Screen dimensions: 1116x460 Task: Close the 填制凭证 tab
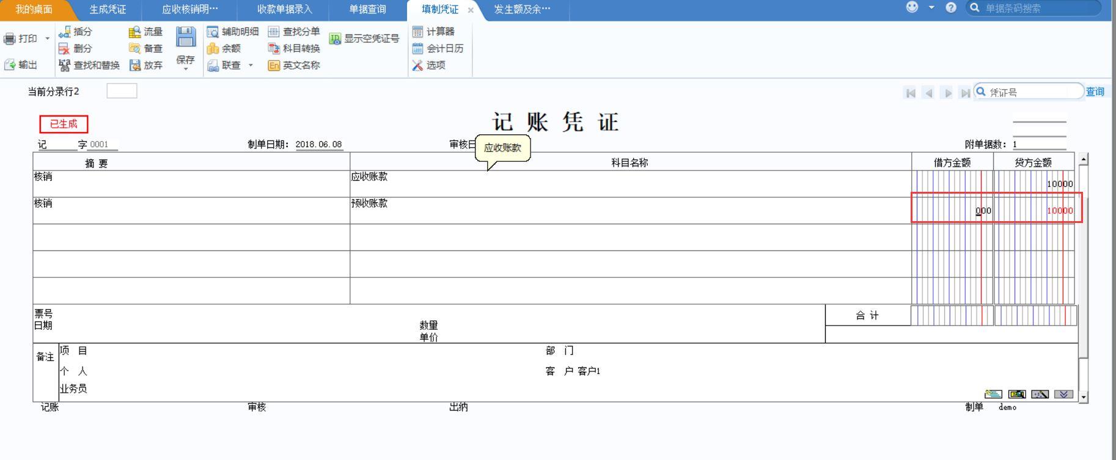[x=471, y=10]
